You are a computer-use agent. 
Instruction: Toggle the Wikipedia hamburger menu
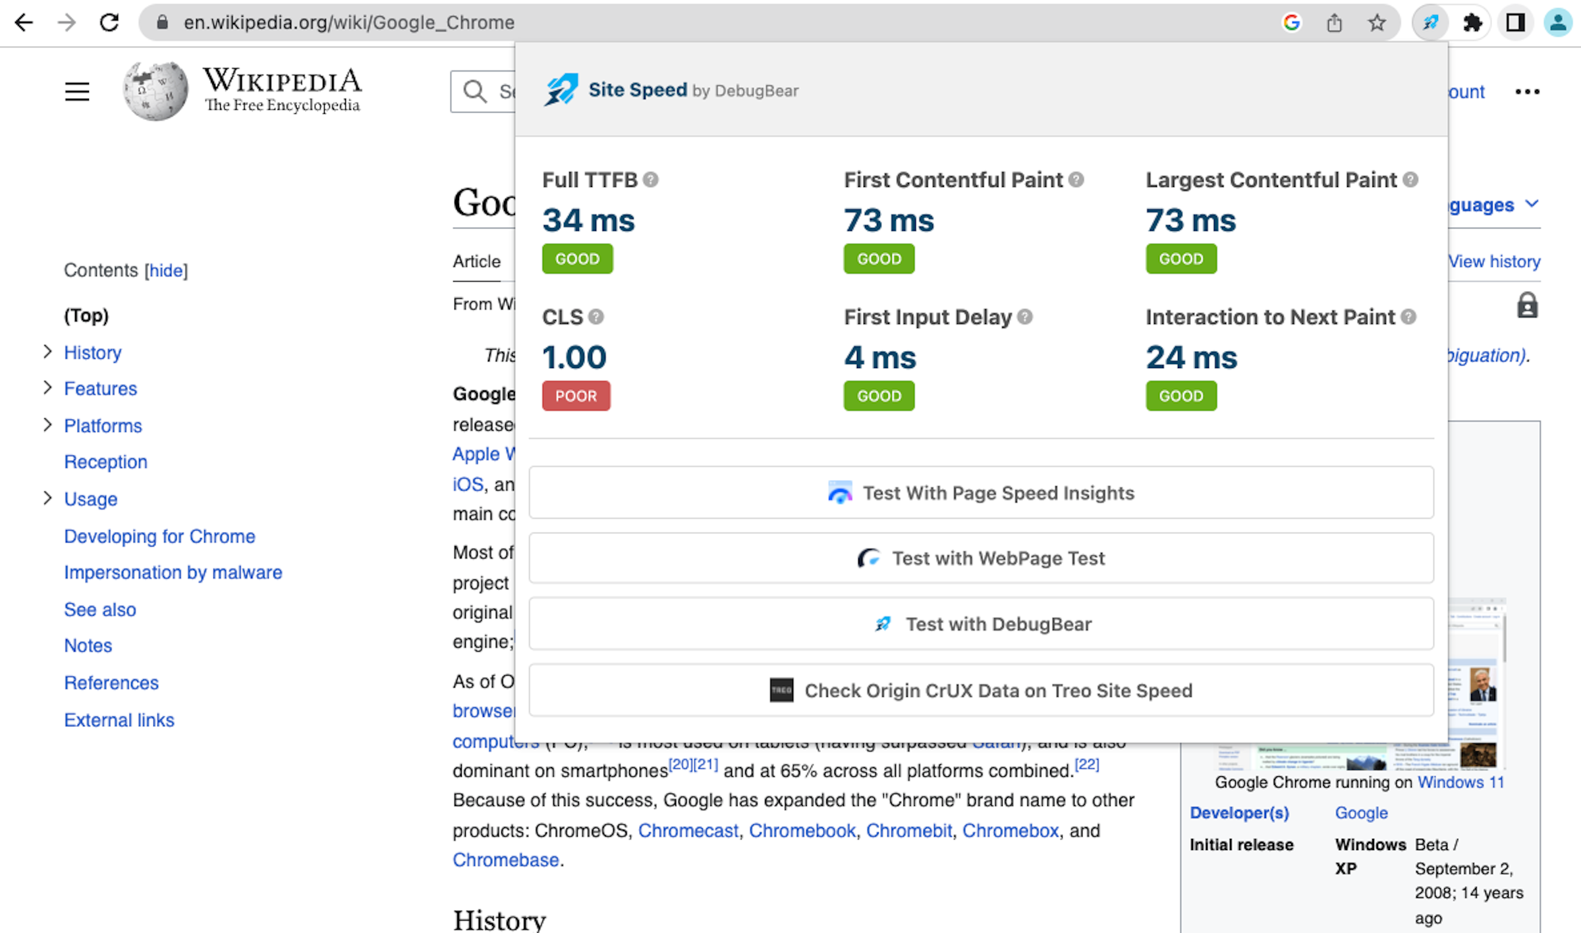[76, 92]
